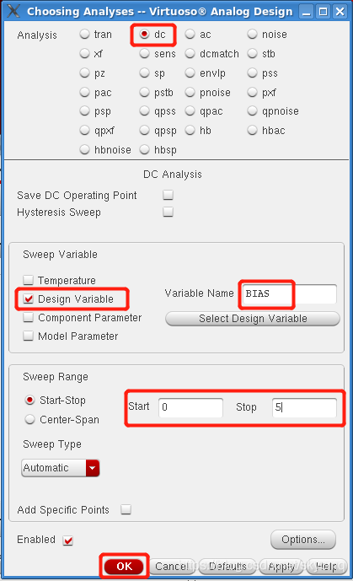The width and height of the screenshot is (353, 581).
Task: Check the Model Parameter checkbox
Action: point(28,336)
